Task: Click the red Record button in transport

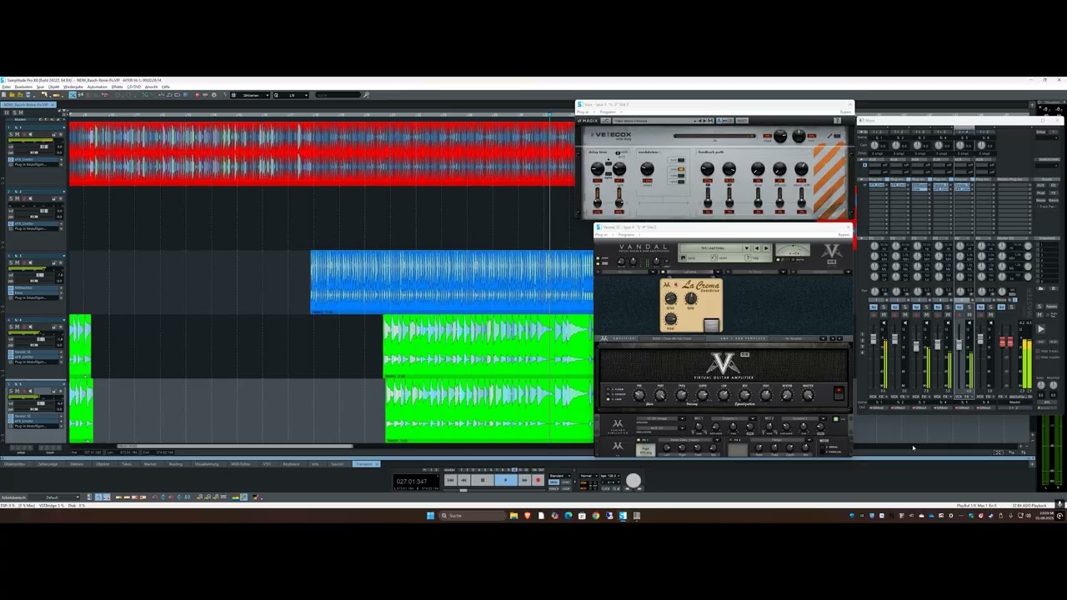Action: (538, 480)
